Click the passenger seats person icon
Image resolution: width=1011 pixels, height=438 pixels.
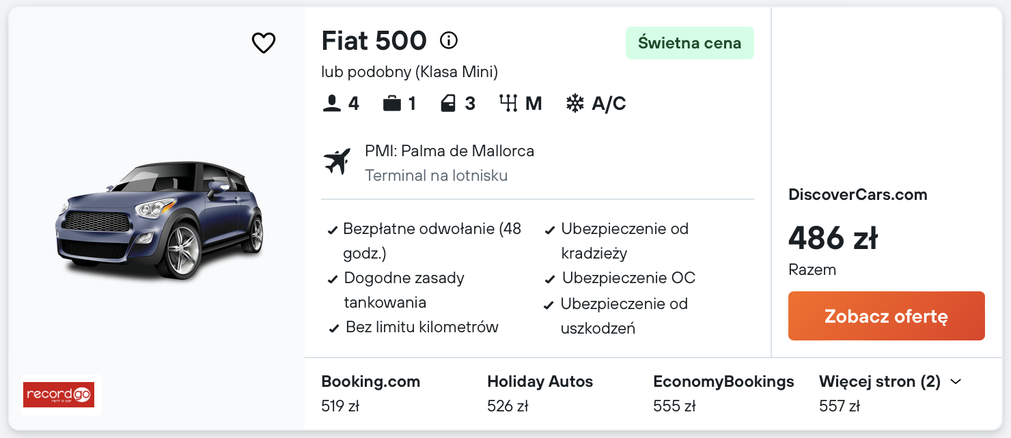tap(332, 104)
